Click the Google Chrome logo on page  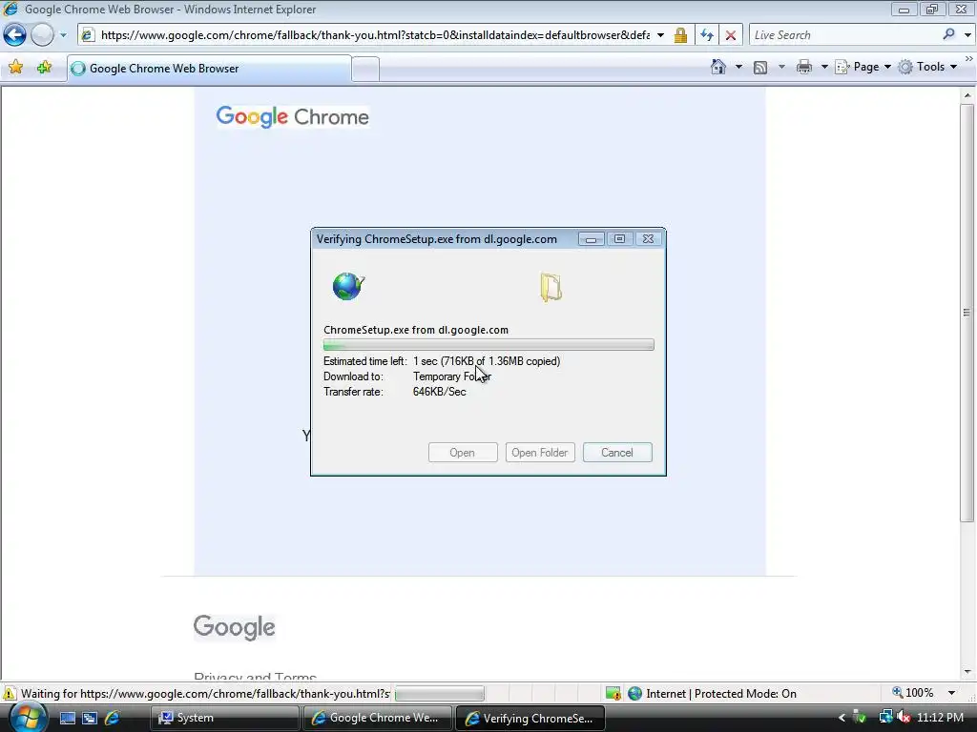(x=292, y=116)
